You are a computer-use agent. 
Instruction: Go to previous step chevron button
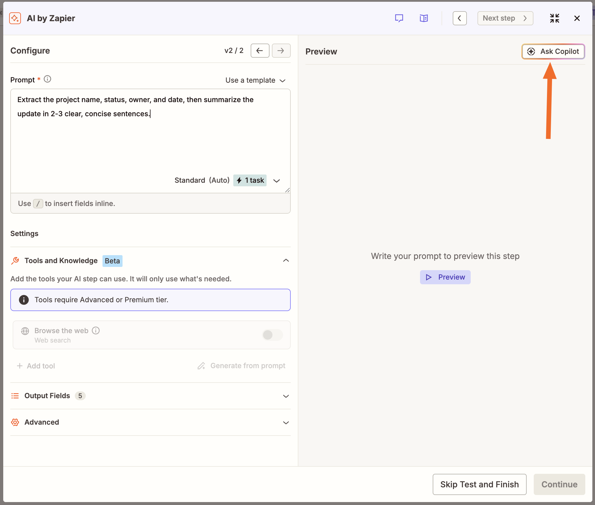point(460,18)
